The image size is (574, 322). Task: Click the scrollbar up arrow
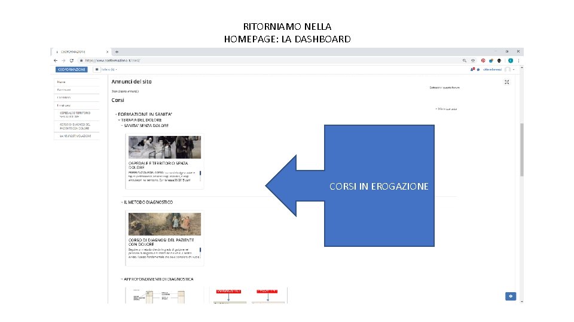(521, 68)
